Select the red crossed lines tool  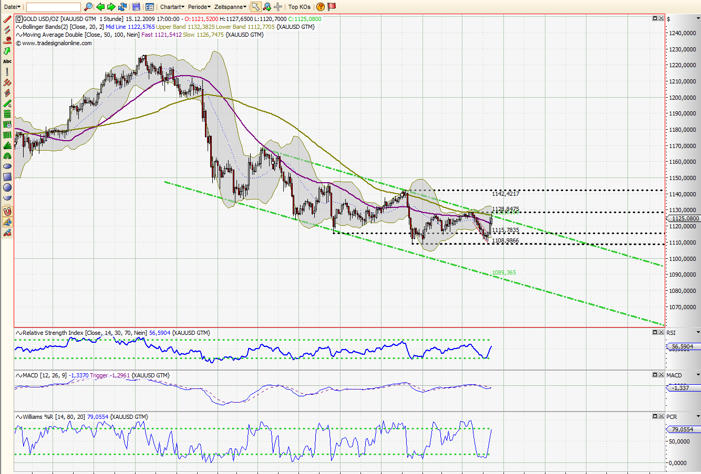(x=7, y=82)
